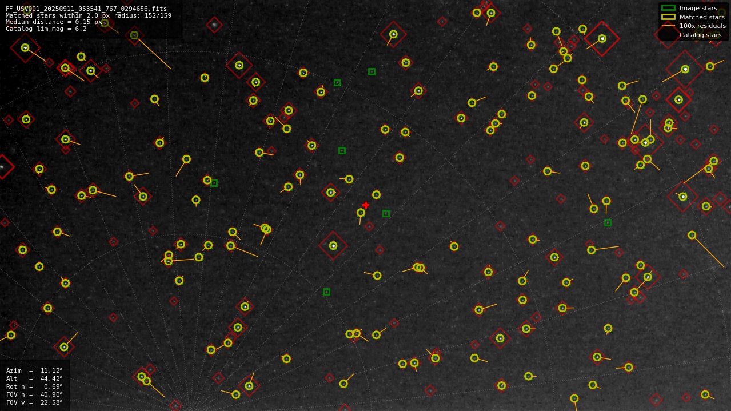Click the 'Rot h = 0.69°' readout
This screenshot has height=411, width=731.
pos(34,386)
